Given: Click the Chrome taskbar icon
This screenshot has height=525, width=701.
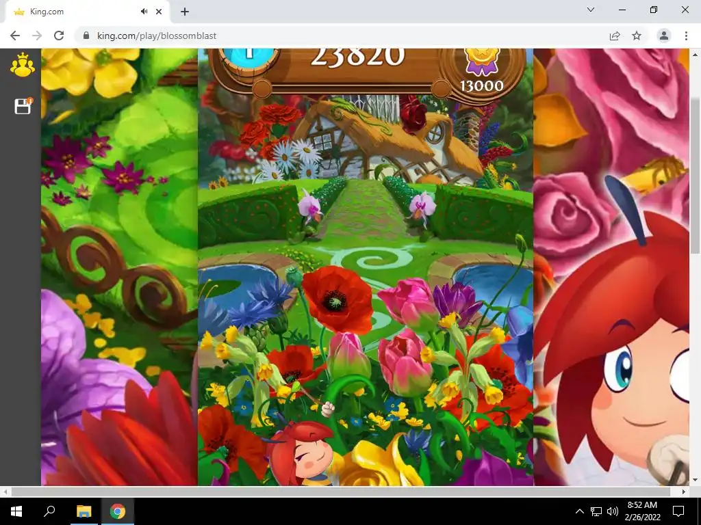Looking at the screenshot, I should point(118,511).
